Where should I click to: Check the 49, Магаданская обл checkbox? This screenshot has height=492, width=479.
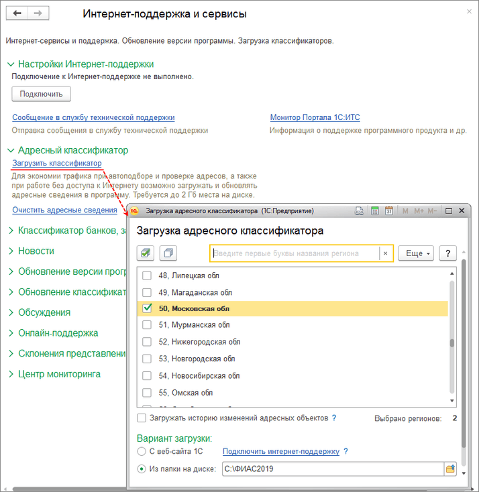[x=147, y=292]
